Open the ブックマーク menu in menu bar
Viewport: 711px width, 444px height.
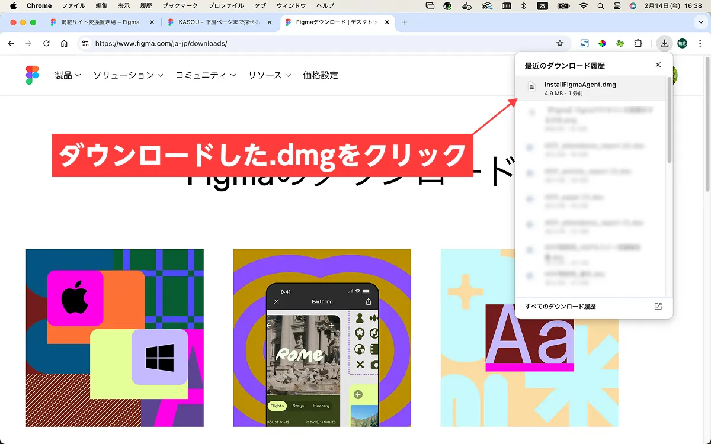[180, 5]
